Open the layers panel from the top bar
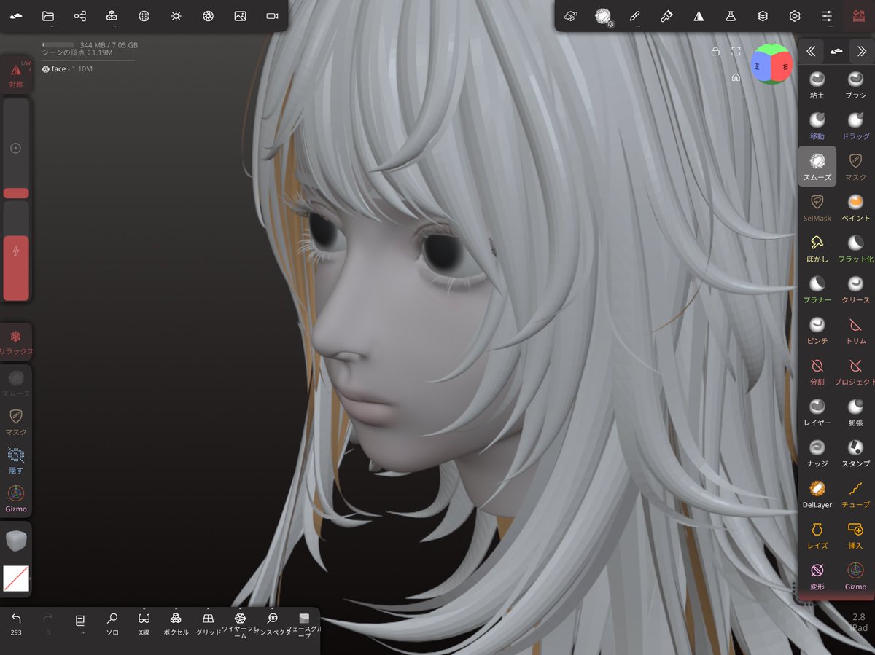 point(762,15)
